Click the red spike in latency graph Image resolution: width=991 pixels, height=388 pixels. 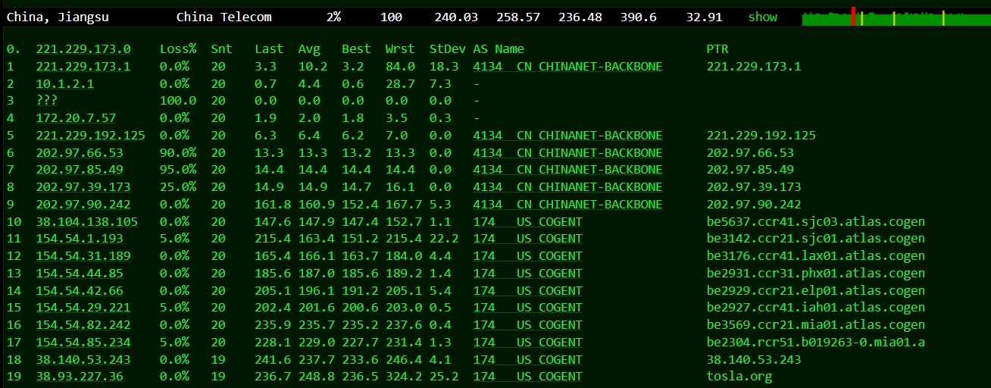(854, 17)
